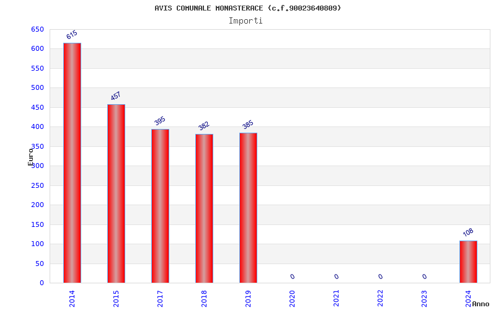The image size is (496, 310).
Task: Click the 2017 bar in the chart
Action: [x=160, y=206]
